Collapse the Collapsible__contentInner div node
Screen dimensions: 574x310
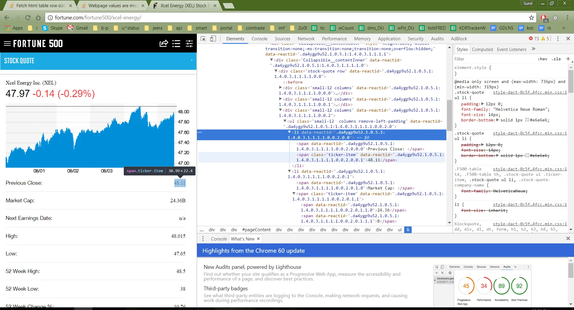(271, 60)
